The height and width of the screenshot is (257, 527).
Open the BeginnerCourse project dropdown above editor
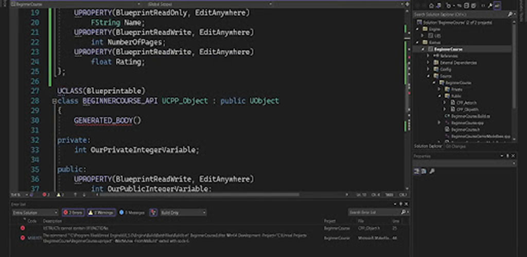(76, 4)
